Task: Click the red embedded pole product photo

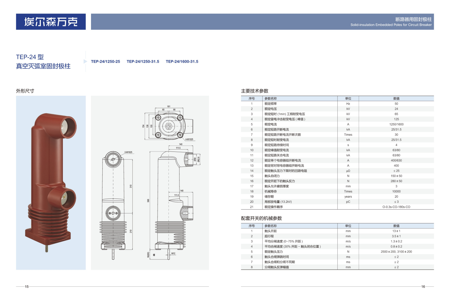Action: click(x=51, y=181)
